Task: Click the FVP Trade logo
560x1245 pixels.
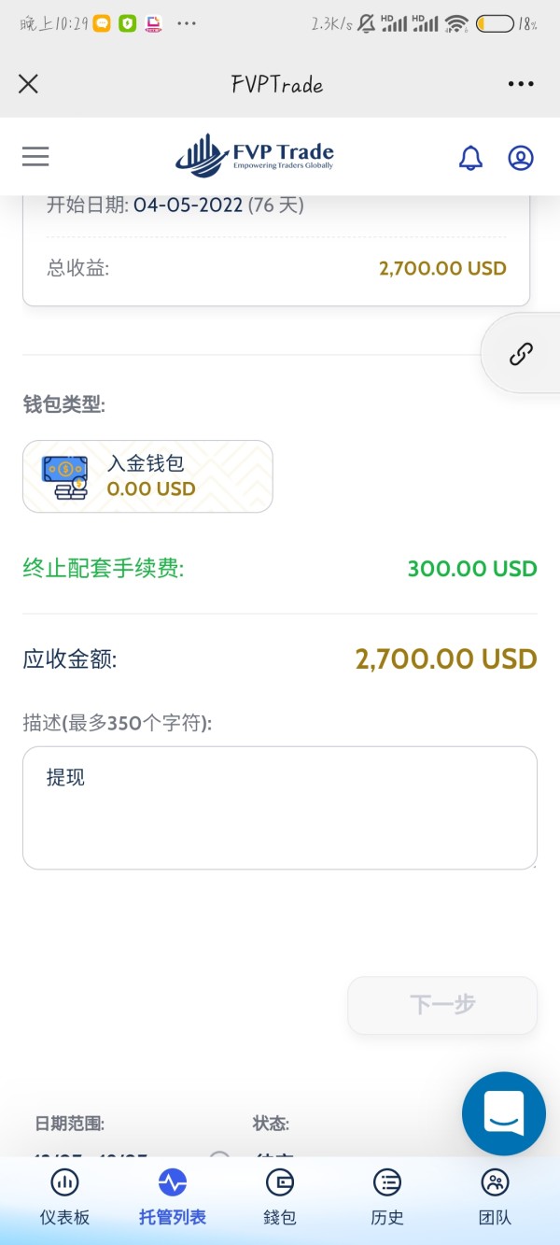Action: pos(255,156)
